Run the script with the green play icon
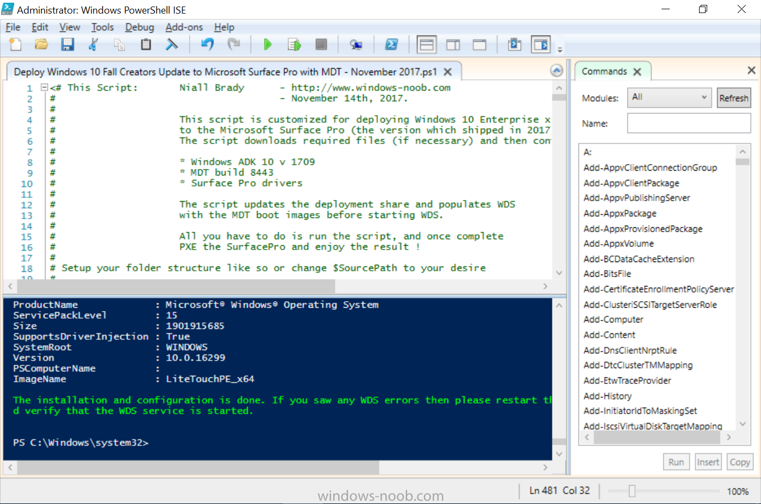The image size is (761, 504). pos(267,45)
